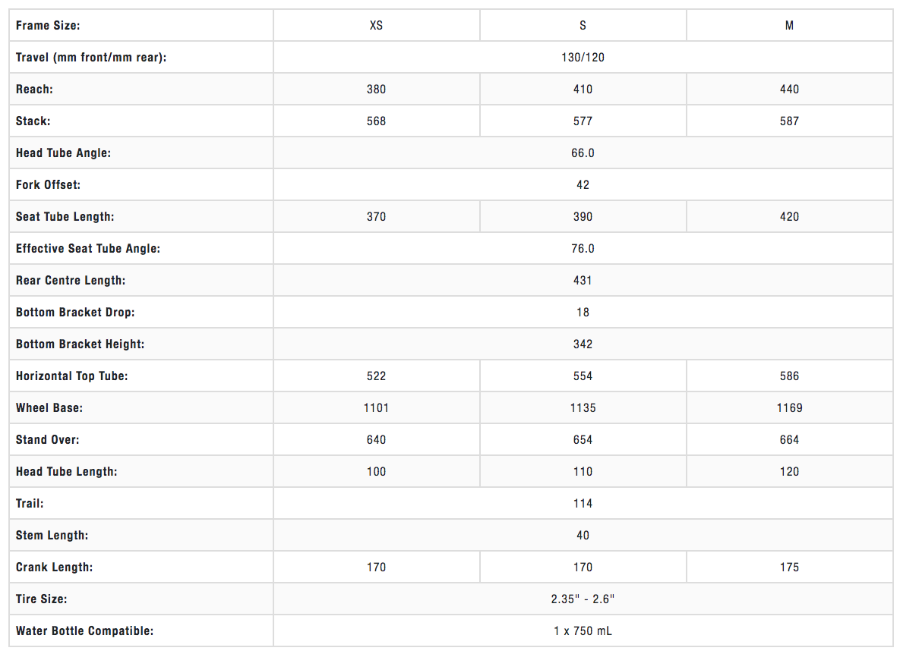Select the 76.0 effective seat tube angle
900x654 pixels.
tap(583, 249)
